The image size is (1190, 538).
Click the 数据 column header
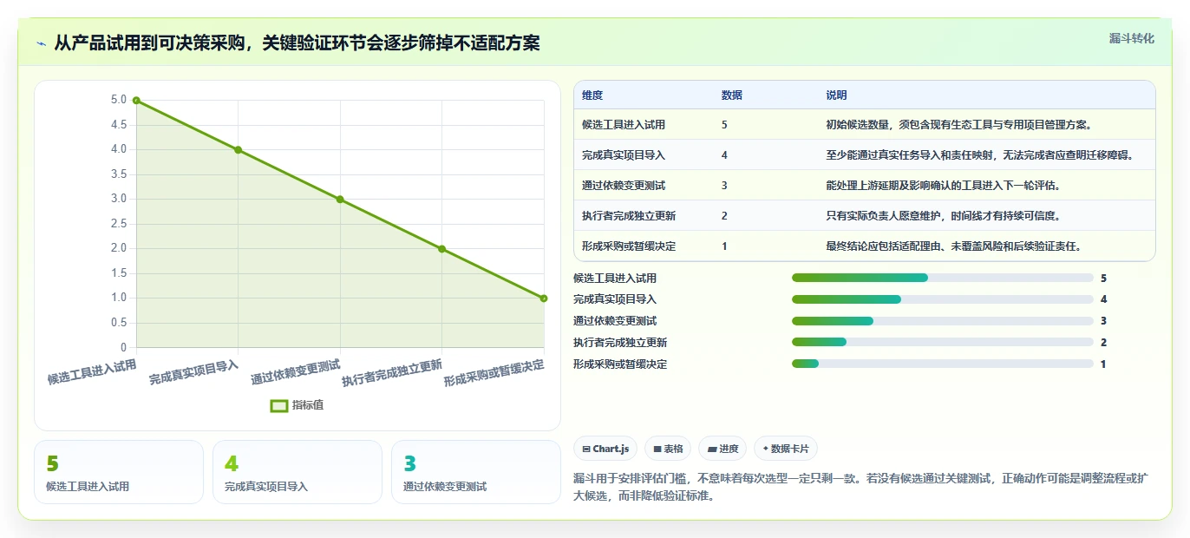click(731, 95)
